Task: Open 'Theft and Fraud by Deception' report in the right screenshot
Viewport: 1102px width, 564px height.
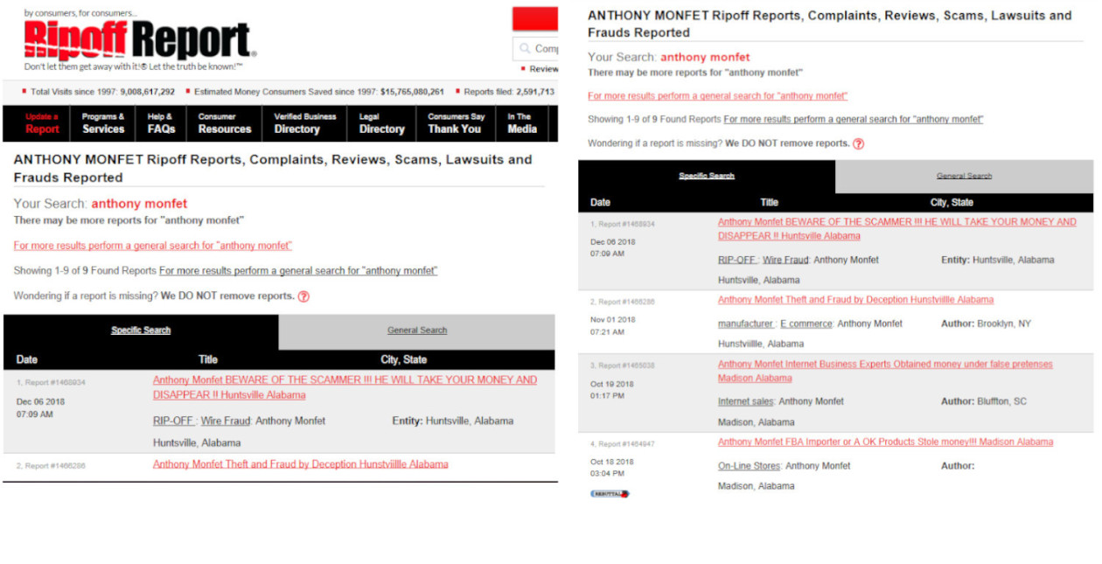Action: pos(855,300)
